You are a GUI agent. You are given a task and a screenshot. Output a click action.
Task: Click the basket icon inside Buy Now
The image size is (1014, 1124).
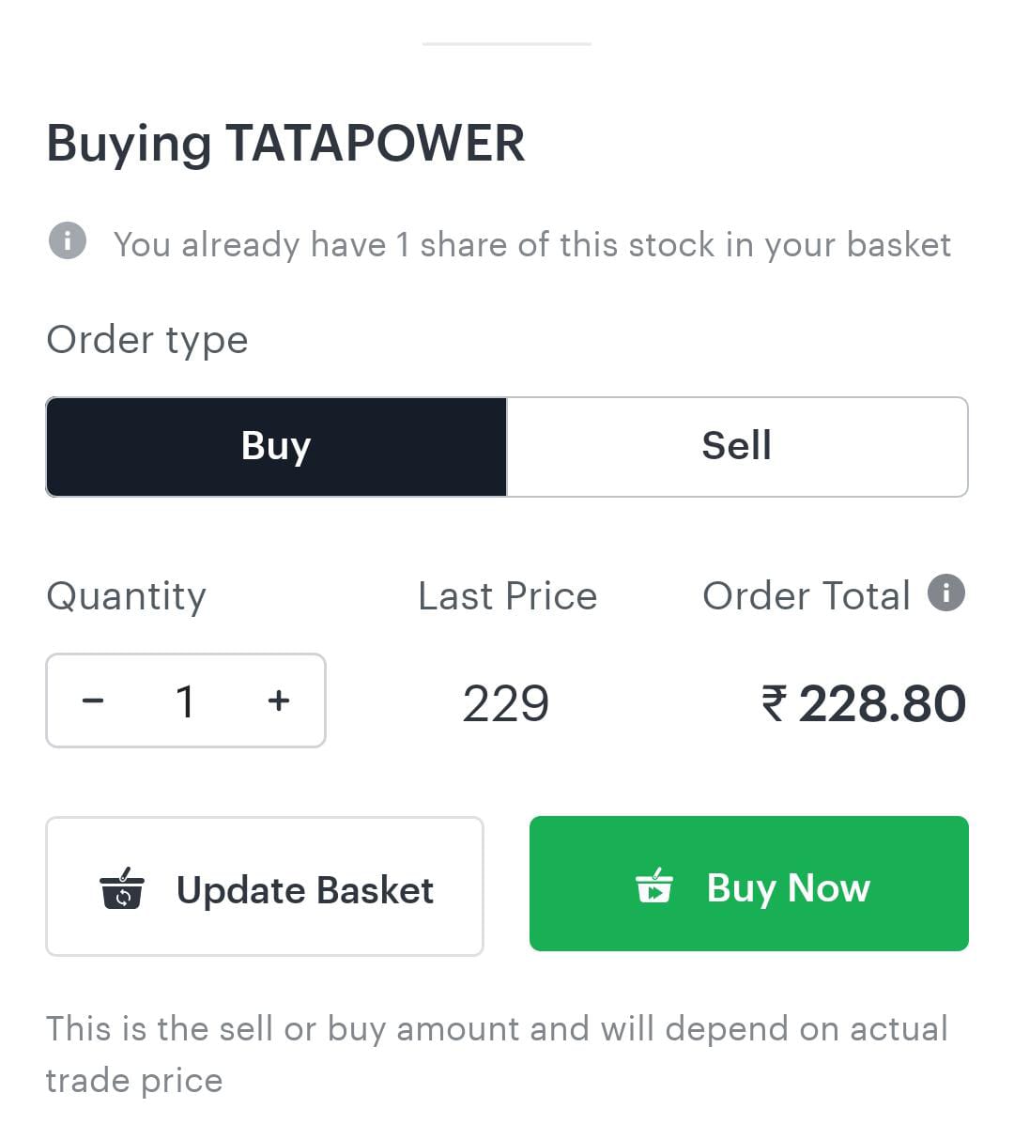pyautogui.click(x=654, y=885)
